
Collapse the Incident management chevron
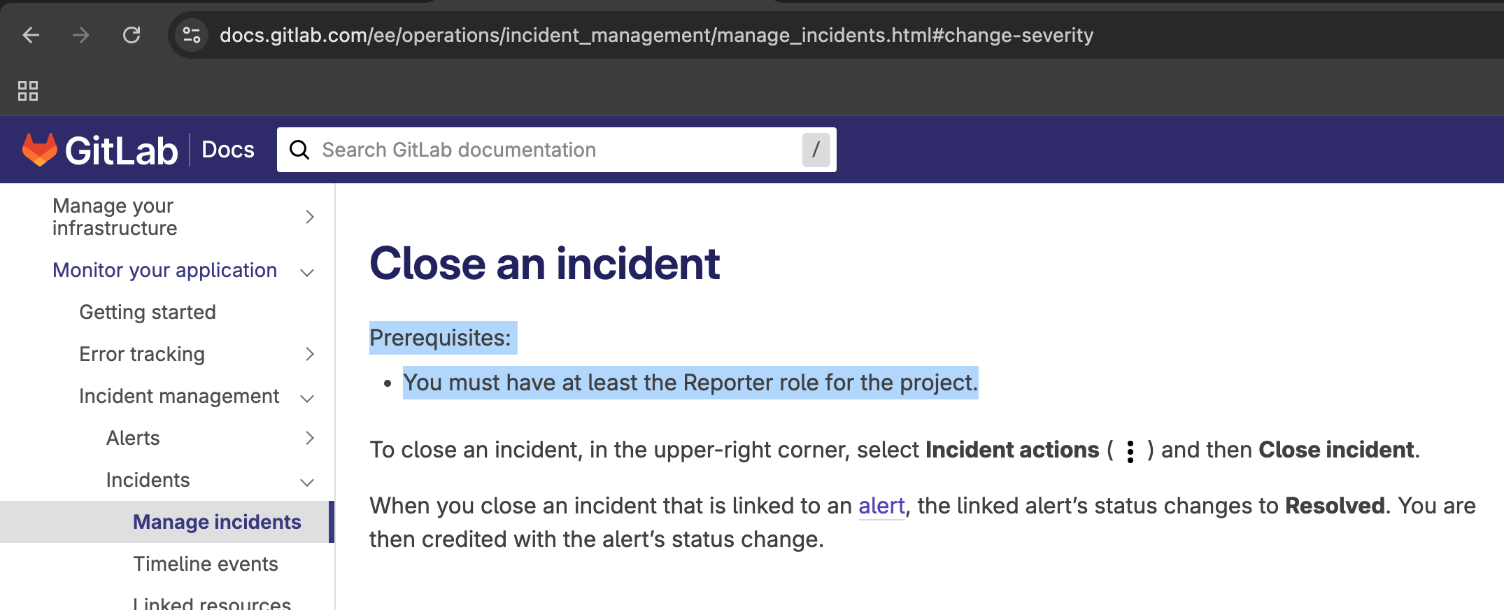[307, 398]
